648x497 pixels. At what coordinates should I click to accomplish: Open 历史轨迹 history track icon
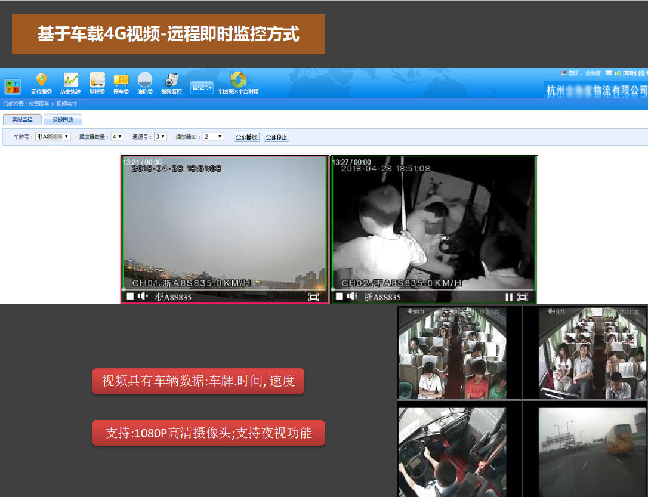[70, 81]
